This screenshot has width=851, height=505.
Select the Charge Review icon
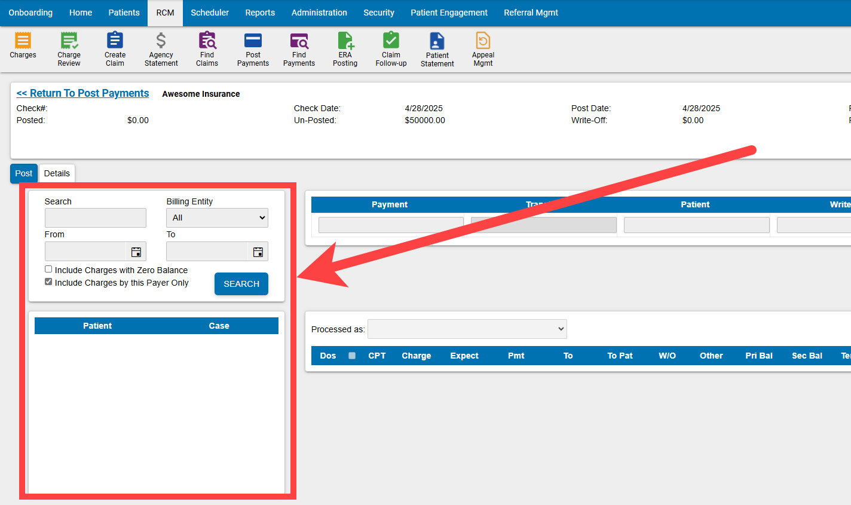coord(69,48)
